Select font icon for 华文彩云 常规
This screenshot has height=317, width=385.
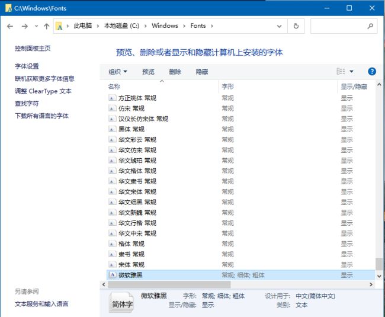pos(112,140)
